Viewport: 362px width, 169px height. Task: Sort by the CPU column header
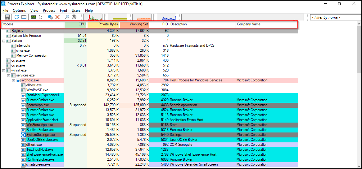[x=75, y=24]
